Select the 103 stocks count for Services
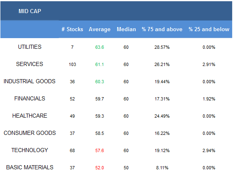This screenshot has width=233, height=173. pos(72,64)
